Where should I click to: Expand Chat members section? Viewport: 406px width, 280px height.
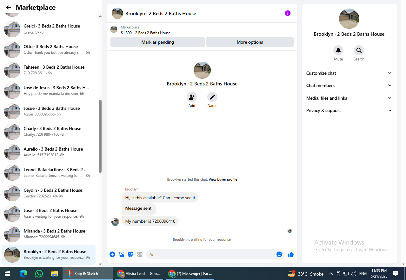349,85
